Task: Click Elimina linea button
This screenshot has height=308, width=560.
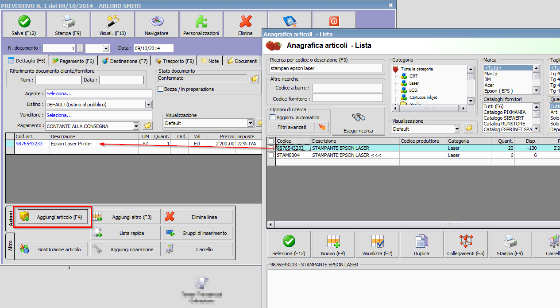Action: coord(198,217)
